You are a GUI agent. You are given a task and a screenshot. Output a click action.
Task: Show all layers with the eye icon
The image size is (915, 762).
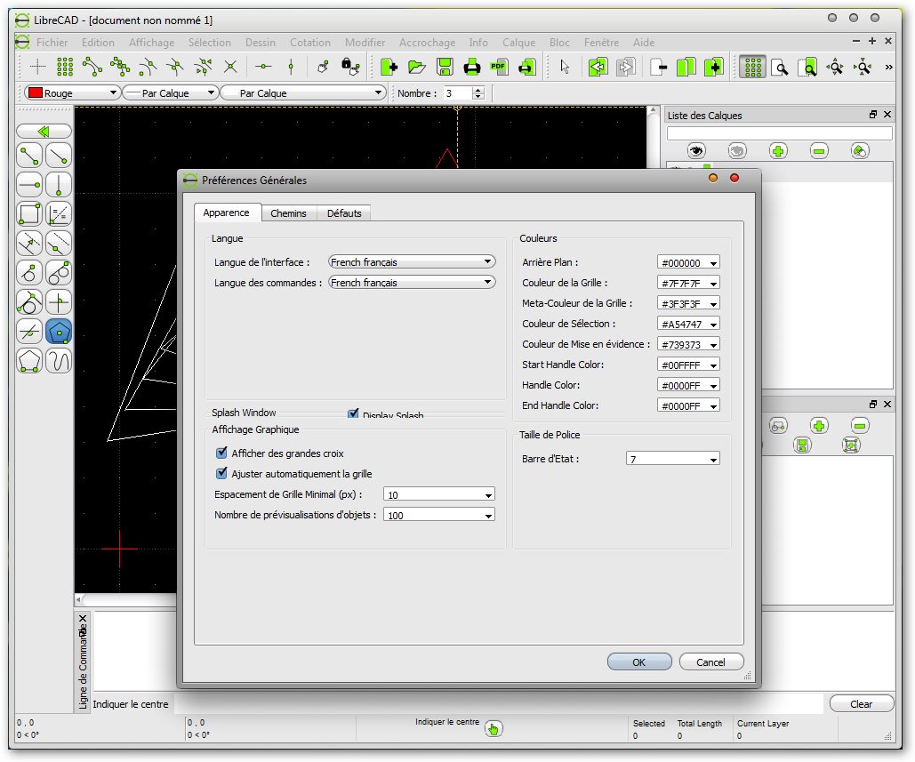(x=695, y=151)
